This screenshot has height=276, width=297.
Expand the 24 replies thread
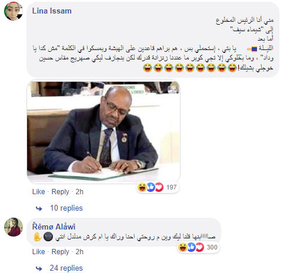tap(66, 268)
